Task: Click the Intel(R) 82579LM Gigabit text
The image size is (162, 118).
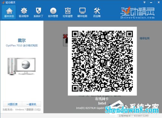Action: click(90, 108)
